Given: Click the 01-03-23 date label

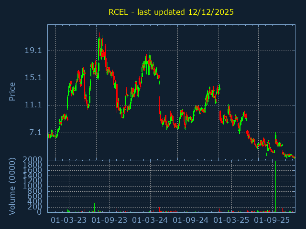Looking at the screenshot, I should click(69, 220).
